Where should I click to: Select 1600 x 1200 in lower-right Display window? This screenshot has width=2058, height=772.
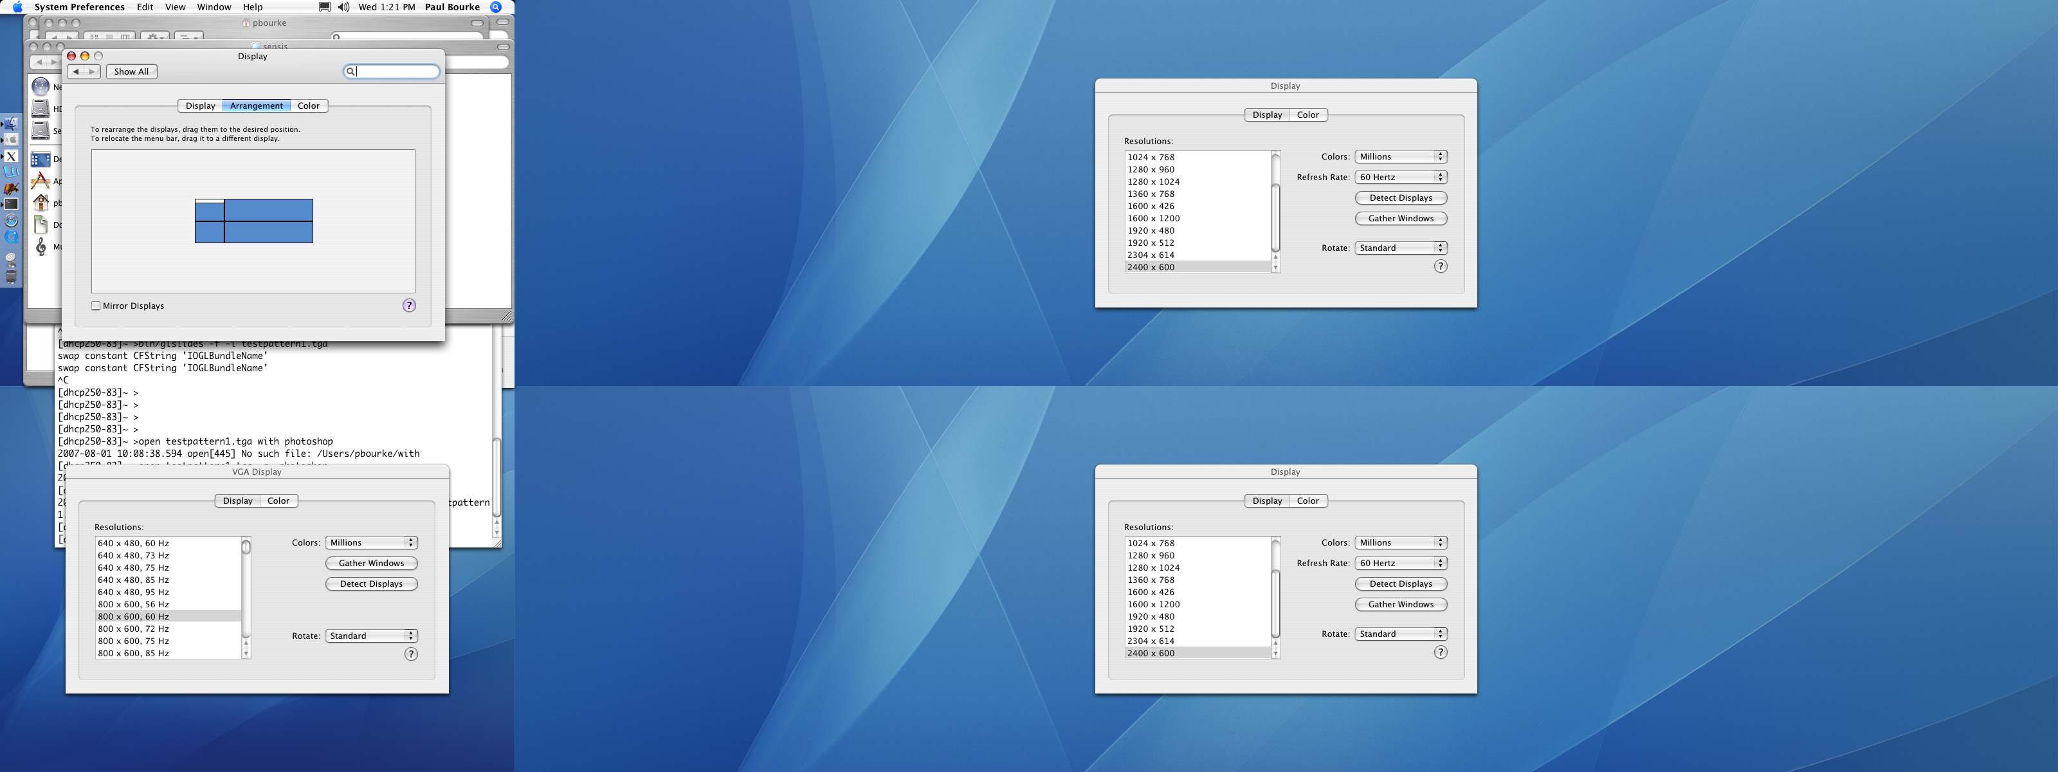coord(1197,605)
